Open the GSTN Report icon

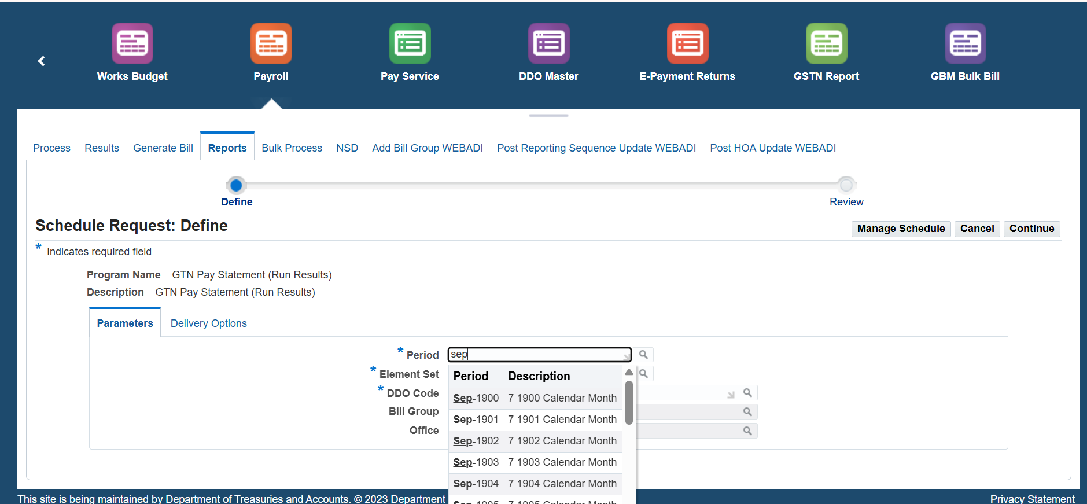coord(827,43)
